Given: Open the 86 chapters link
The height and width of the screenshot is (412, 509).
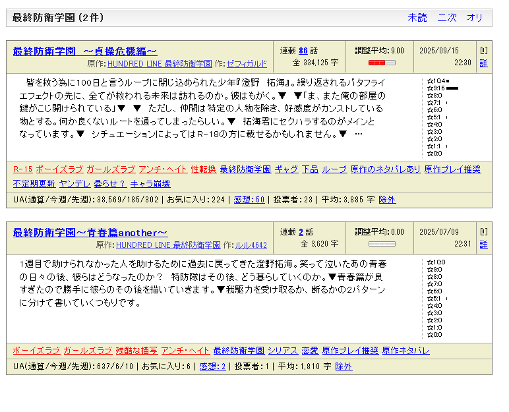Looking at the screenshot, I should coord(303,50).
